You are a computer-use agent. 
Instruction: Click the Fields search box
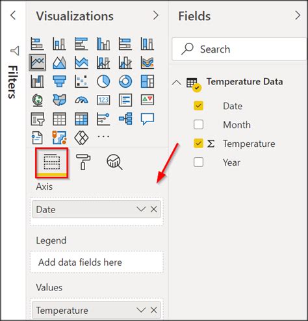(x=239, y=49)
